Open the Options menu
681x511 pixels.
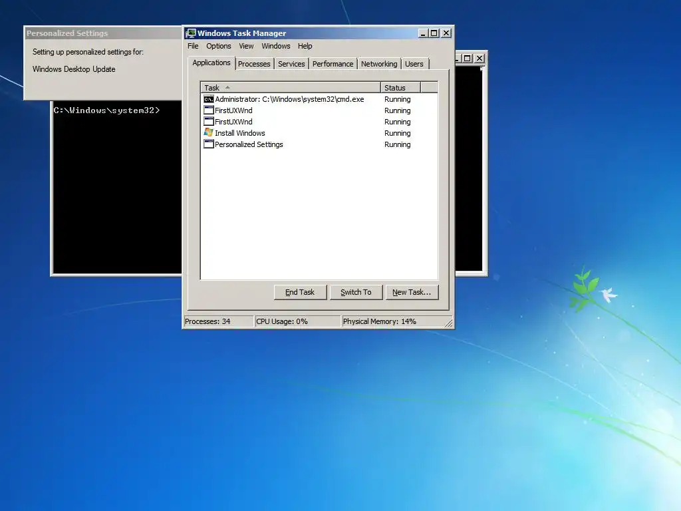click(x=218, y=46)
